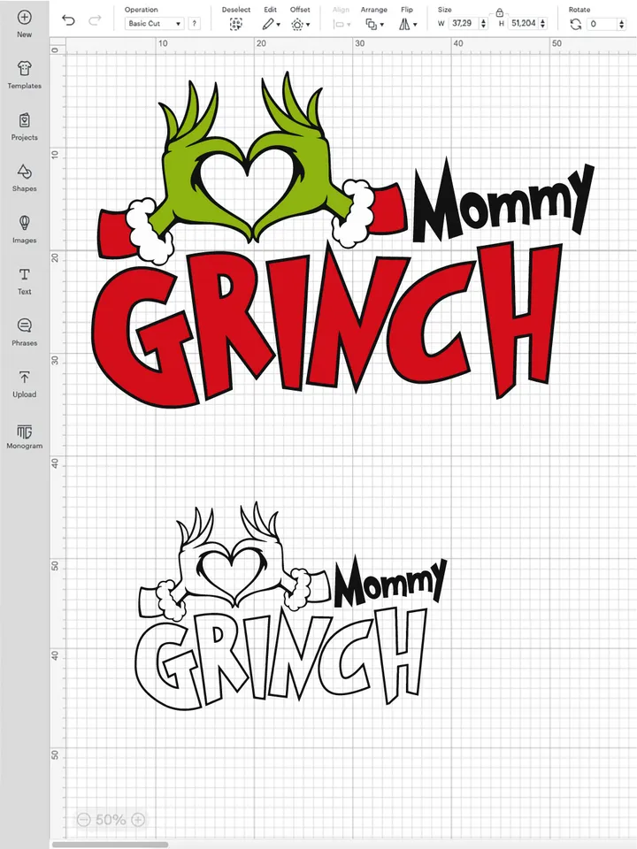Open the Phrases panel
Viewport: 637px width, 849px height.
[24, 326]
